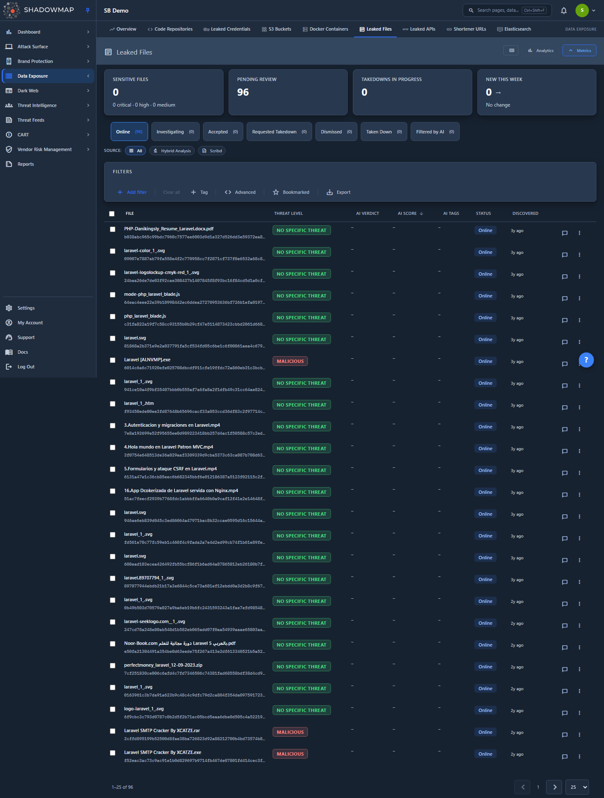Select checkbox for 5.Formularios y ataque CSRF
Screen dimensions: 604x798
(x=112, y=469)
